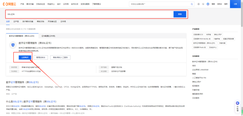The width and height of the screenshot is (243, 116).
Task: Click 支持多云产品部署 link
Action: point(118,71)
